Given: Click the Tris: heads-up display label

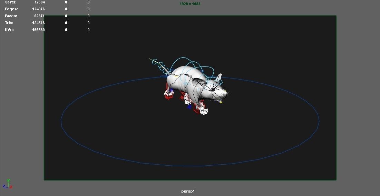Looking at the screenshot, I should tap(9, 23).
